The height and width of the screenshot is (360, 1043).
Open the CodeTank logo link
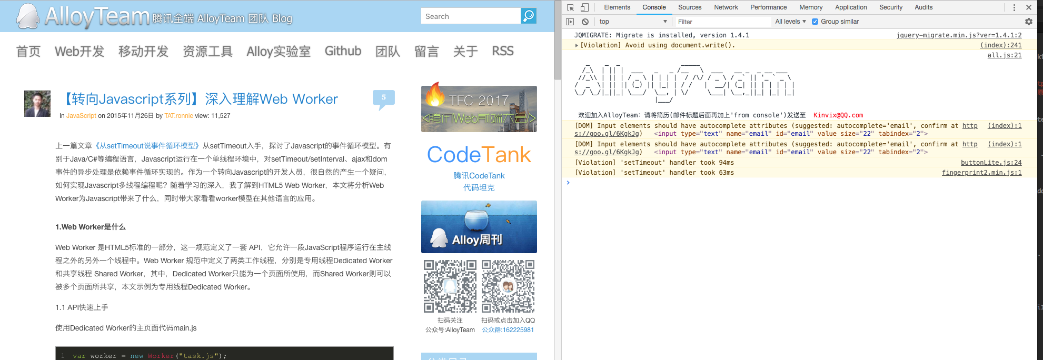tap(479, 154)
